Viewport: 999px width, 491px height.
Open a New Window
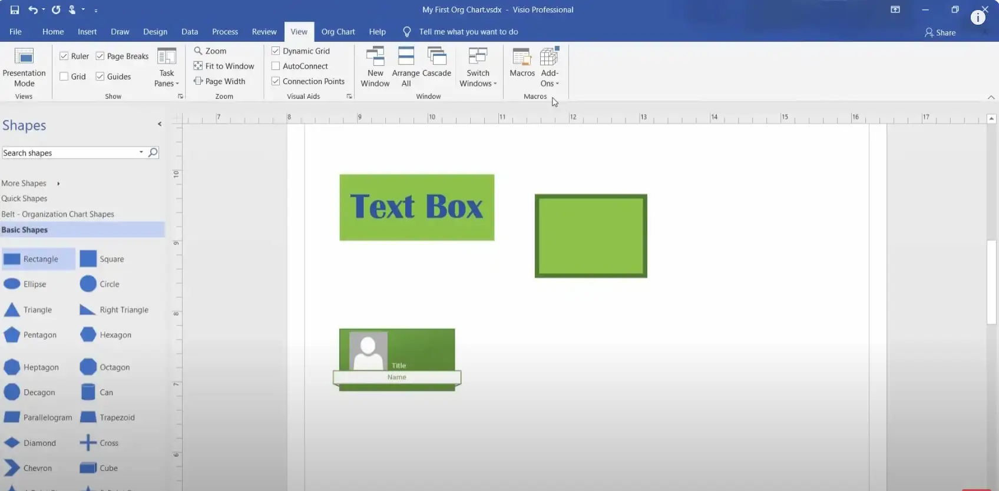375,67
